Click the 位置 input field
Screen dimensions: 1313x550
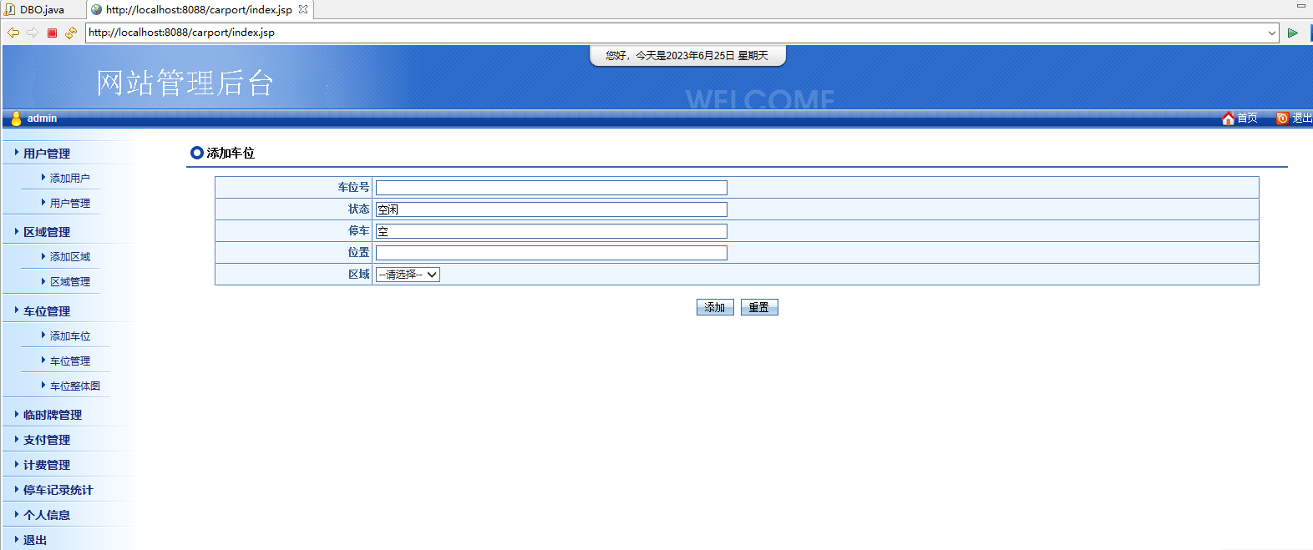[551, 253]
